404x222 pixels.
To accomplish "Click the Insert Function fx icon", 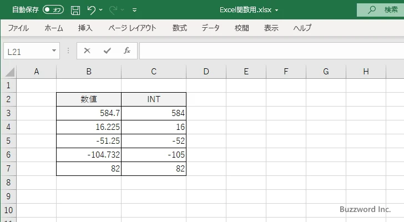I will click(127, 51).
